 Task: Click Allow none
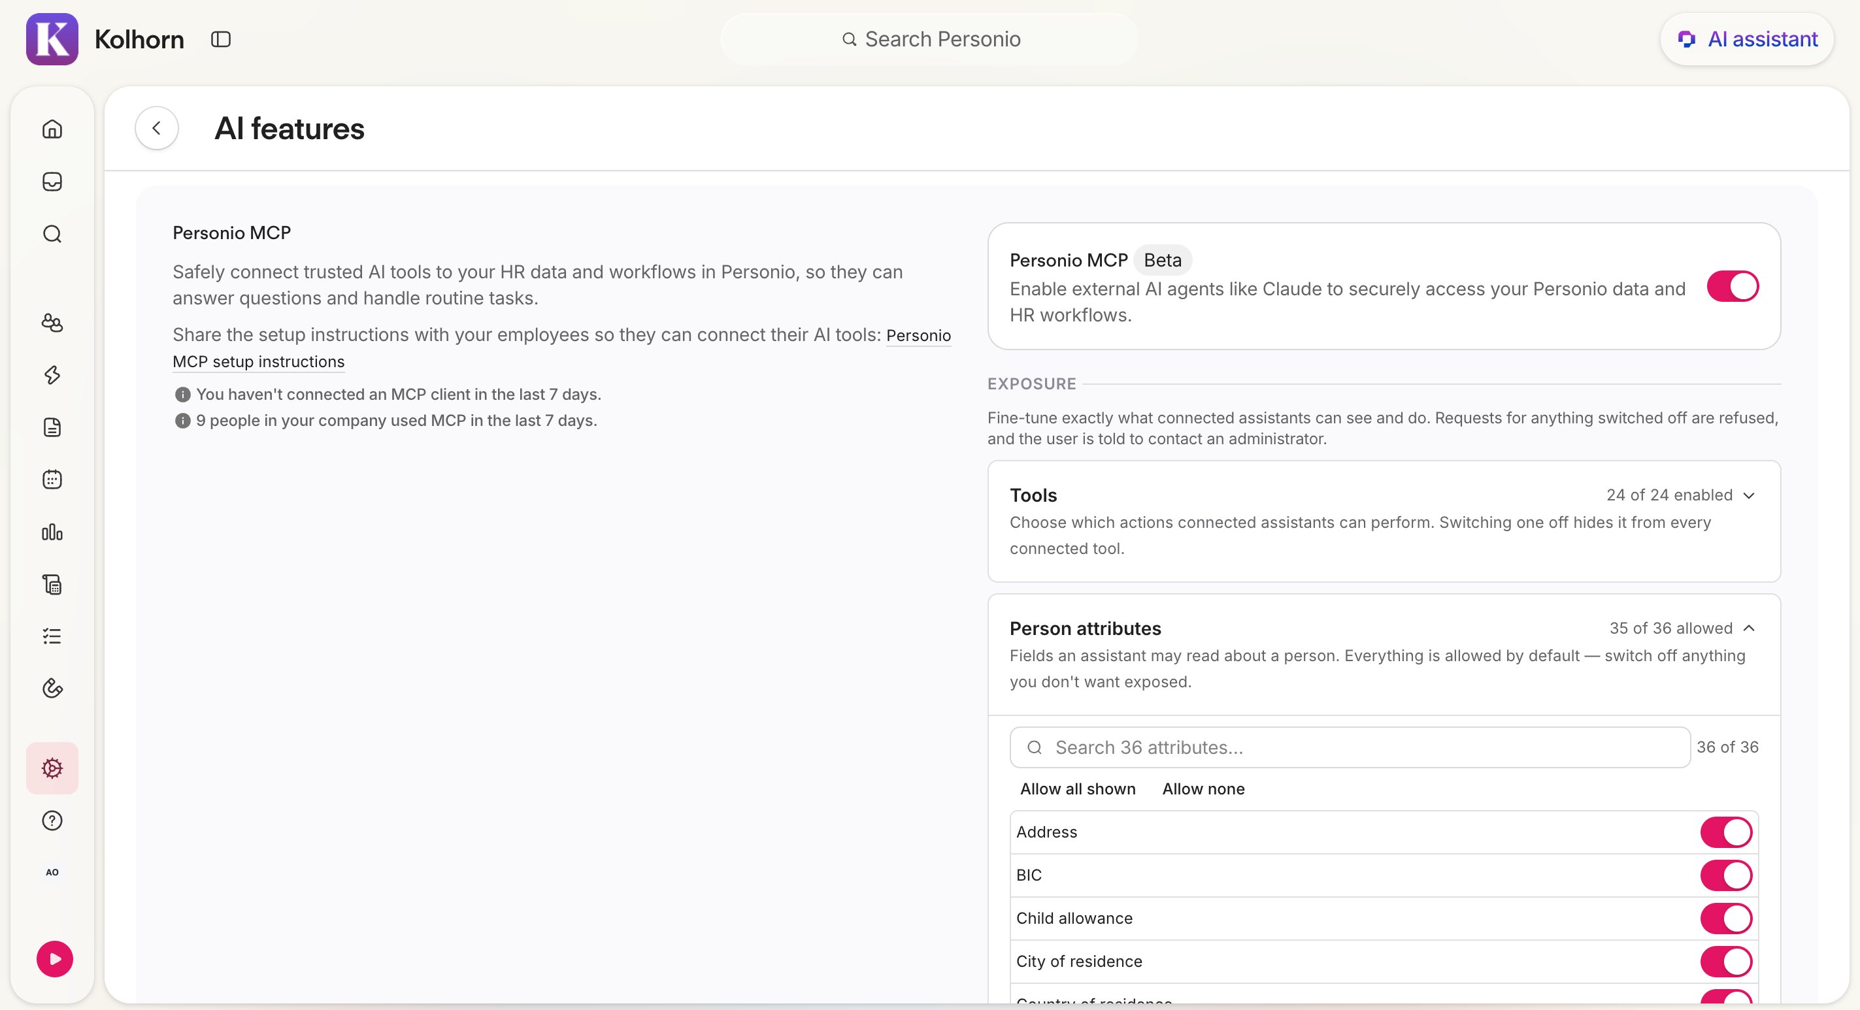click(1204, 789)
